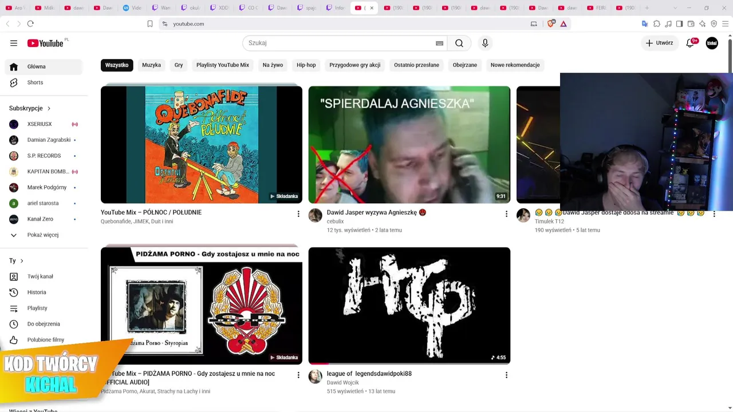Select the Muzyka filter chip

(151, 65)
